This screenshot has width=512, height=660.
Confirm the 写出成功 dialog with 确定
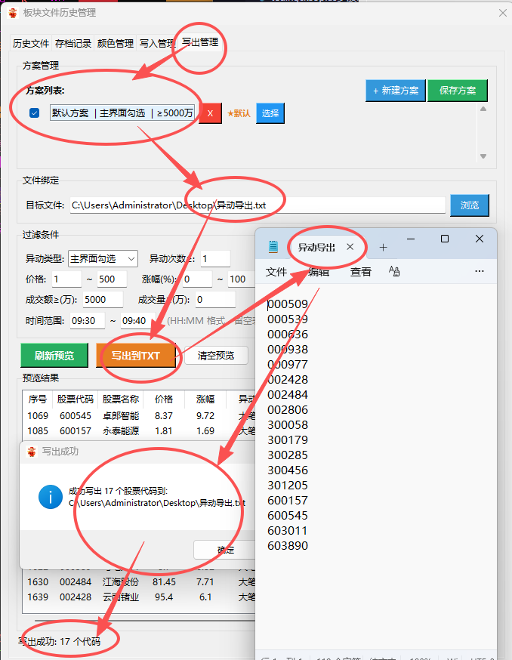(x=225, y=550)
